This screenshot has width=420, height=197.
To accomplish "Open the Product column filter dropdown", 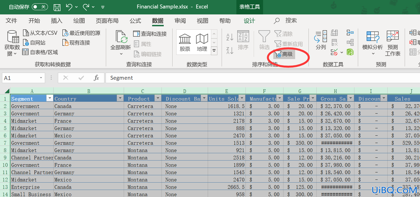I will (158, 98).
